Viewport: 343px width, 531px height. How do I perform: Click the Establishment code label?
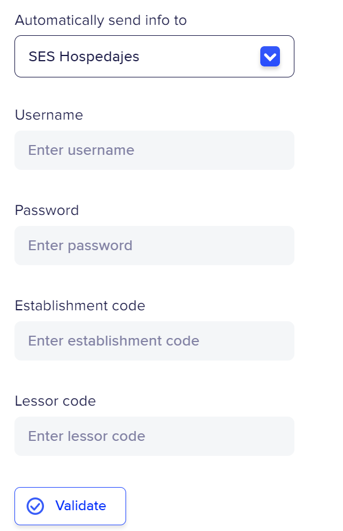click(80, 306)
